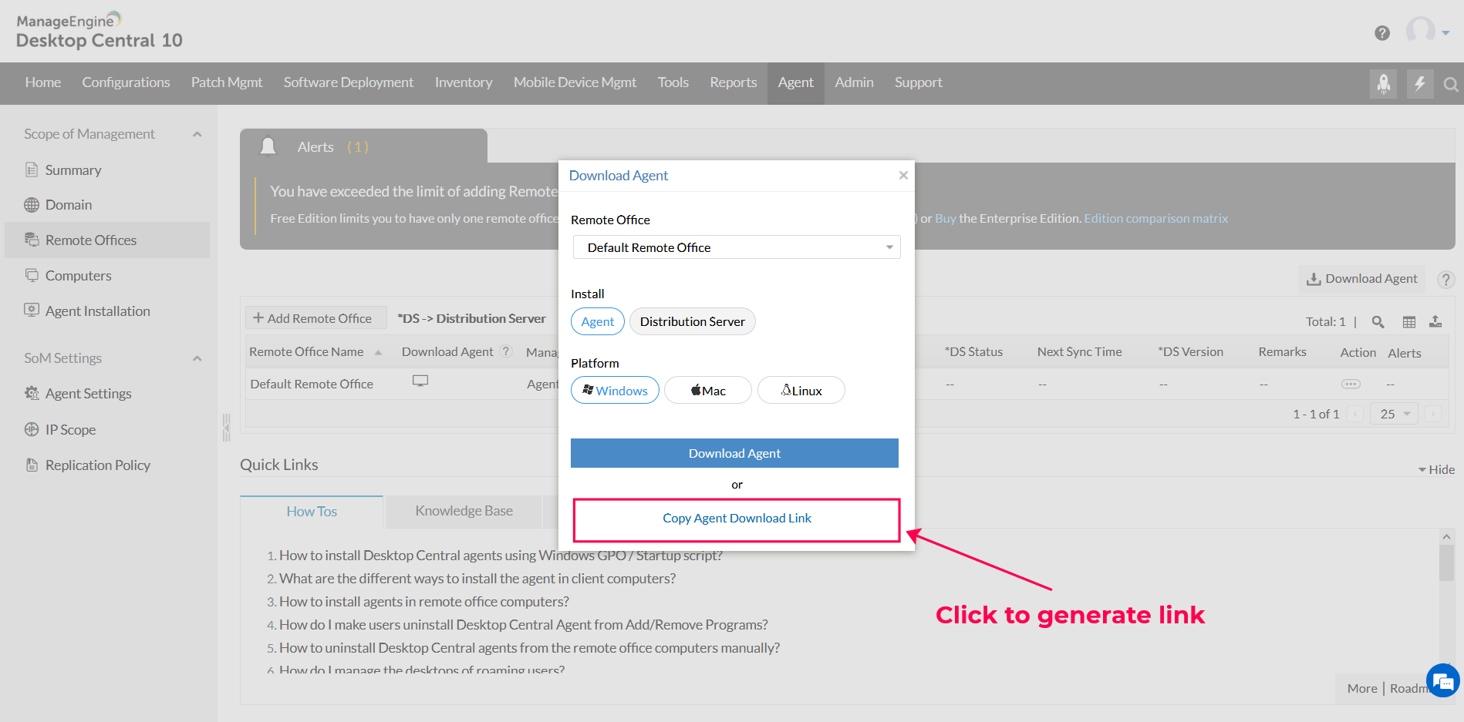
Task: Sort by Remote Office Name arrow
Action: pos(378,353)
